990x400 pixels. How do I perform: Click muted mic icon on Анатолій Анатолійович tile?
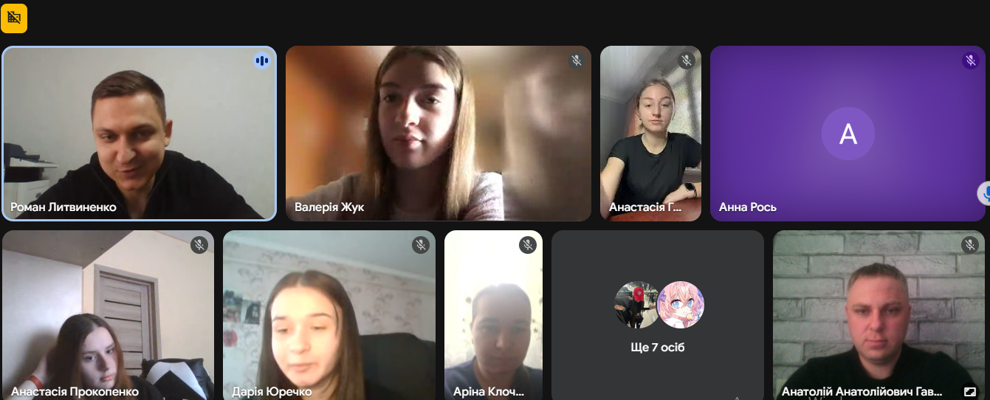[970, 245]
